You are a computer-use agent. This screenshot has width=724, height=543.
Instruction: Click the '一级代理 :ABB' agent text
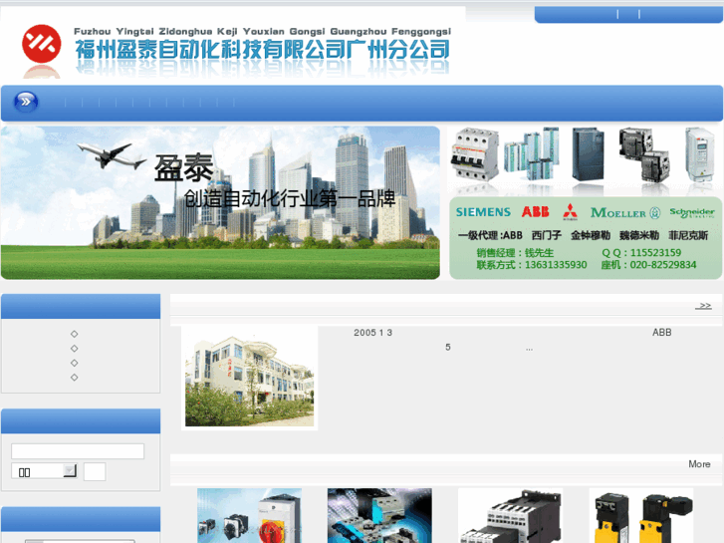click(490, 236)
